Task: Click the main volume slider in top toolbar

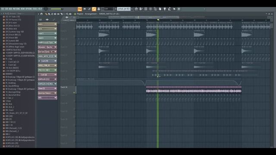Action: 56,9
